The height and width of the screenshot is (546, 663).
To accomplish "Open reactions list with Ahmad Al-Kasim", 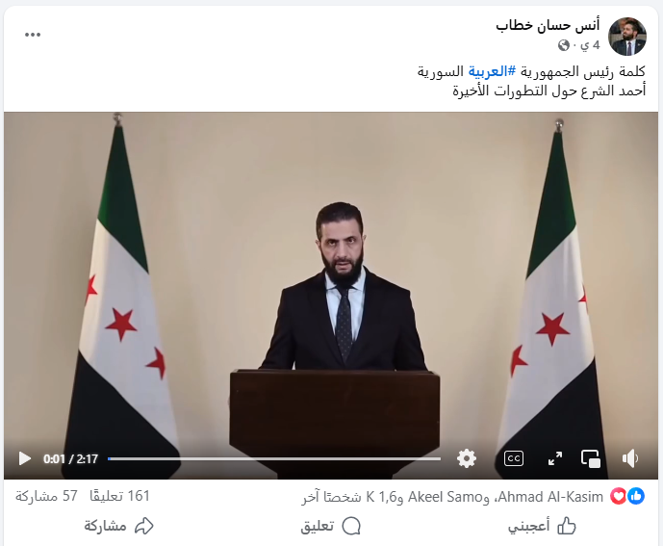I will [x=452, y=497].
